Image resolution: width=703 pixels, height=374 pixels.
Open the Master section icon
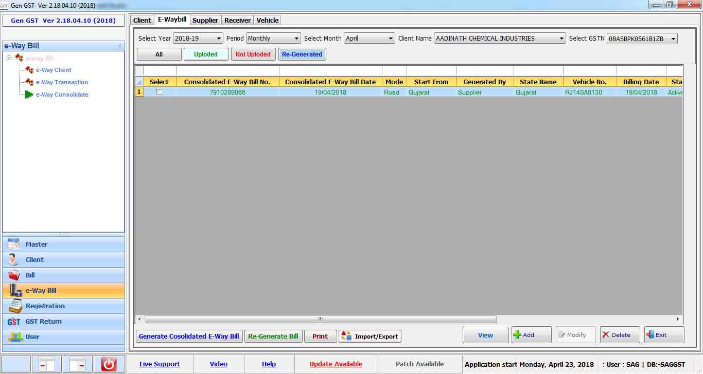tap(14, 245)
